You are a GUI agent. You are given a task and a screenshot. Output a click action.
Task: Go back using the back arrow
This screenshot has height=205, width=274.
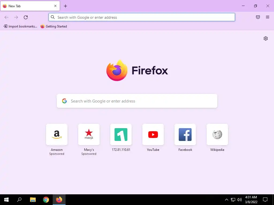pos(6,17)
